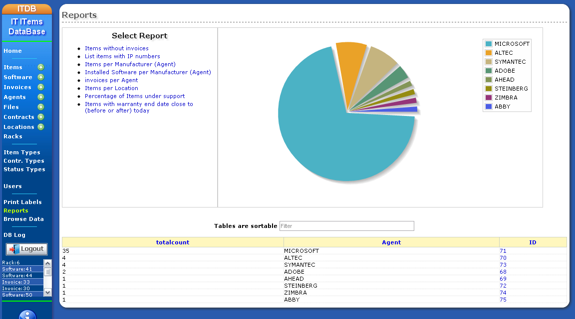The height and width of the screenshot is (319, 575).
Task: Open agent ID 71 link
Action: [503, 251]
